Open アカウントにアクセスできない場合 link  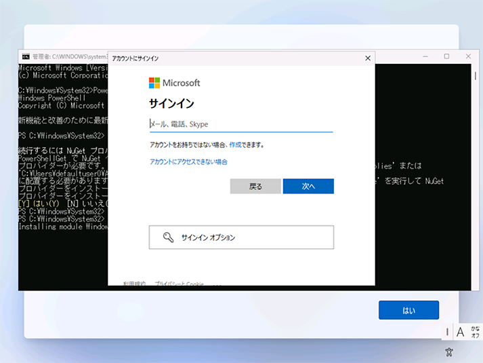pos(188,162)
